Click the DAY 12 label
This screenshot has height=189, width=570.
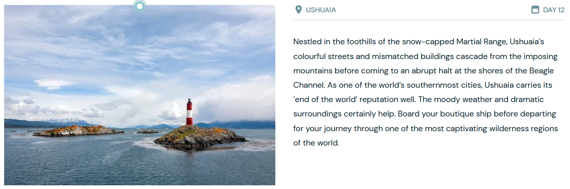click(x=554, y=10)
